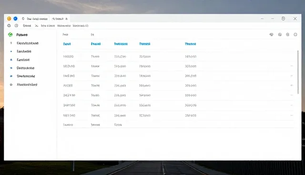
Task: Click the third of four icons right of table
Action: pyautogui.click(x=287, y=35)
